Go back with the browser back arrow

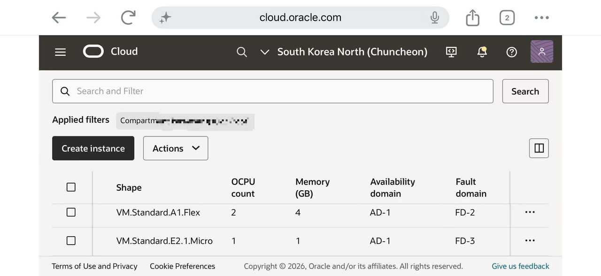point(59,18)
